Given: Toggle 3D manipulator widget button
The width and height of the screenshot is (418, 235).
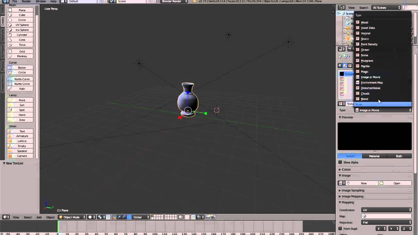Looking at the screenshot, I should 114,217.
